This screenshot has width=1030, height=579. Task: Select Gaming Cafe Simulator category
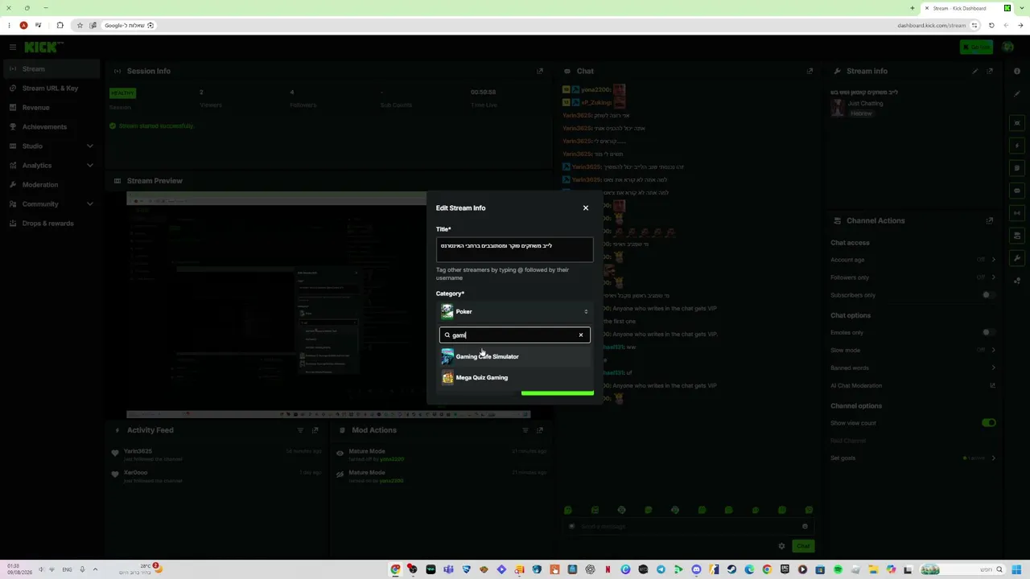[515, 356]
